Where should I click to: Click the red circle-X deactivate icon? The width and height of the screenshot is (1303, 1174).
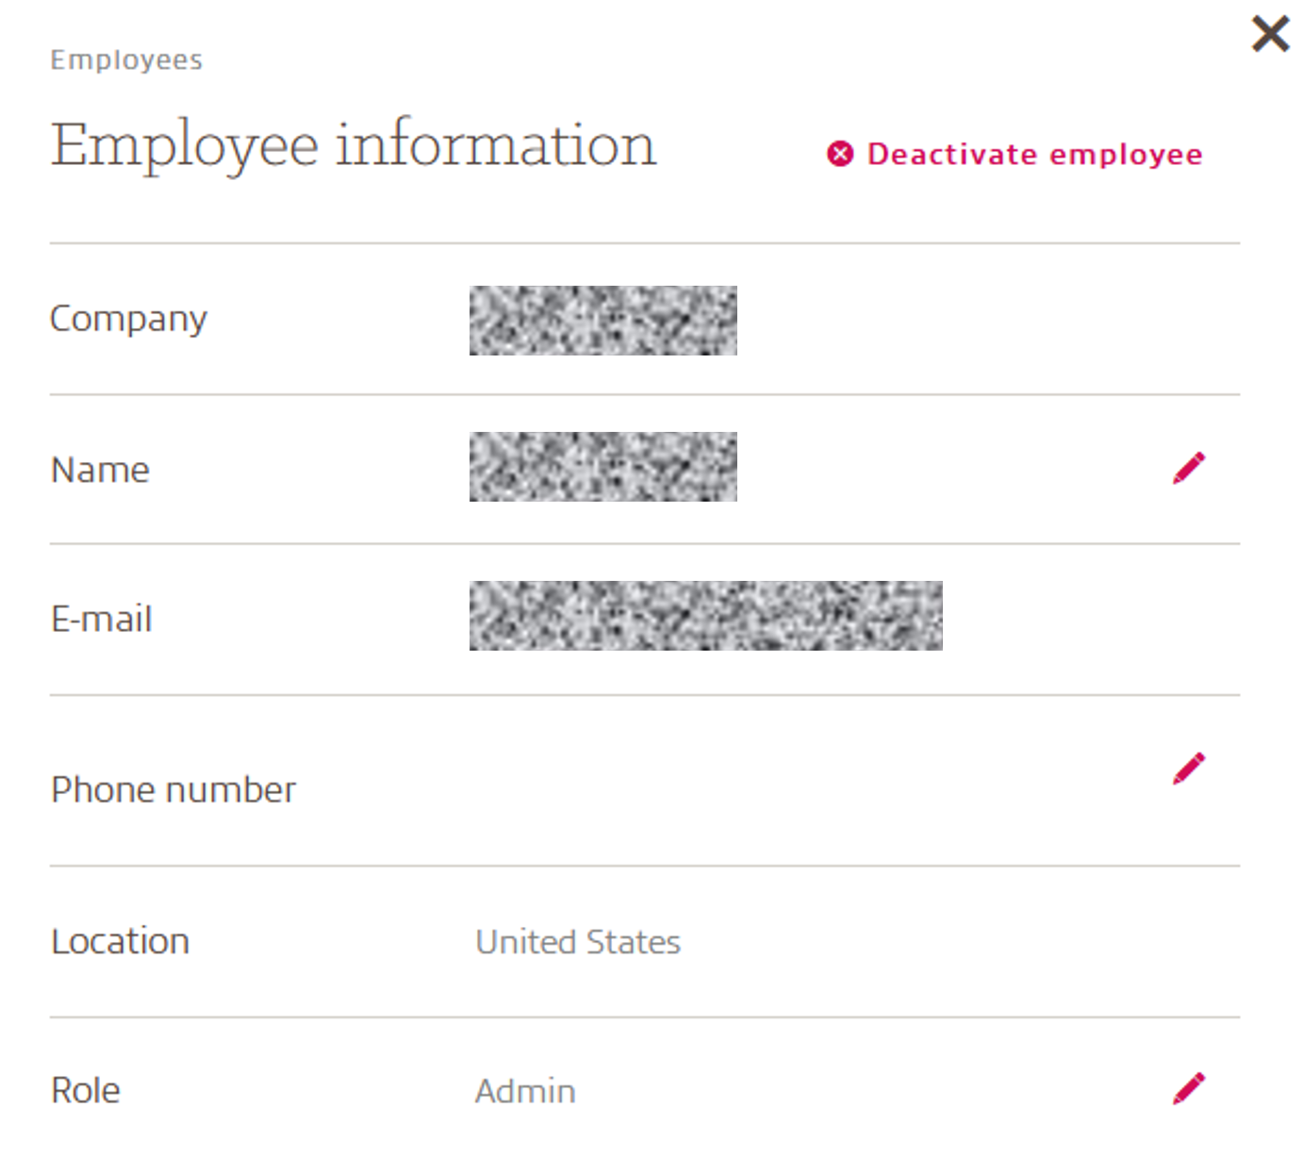coord(840,154)
